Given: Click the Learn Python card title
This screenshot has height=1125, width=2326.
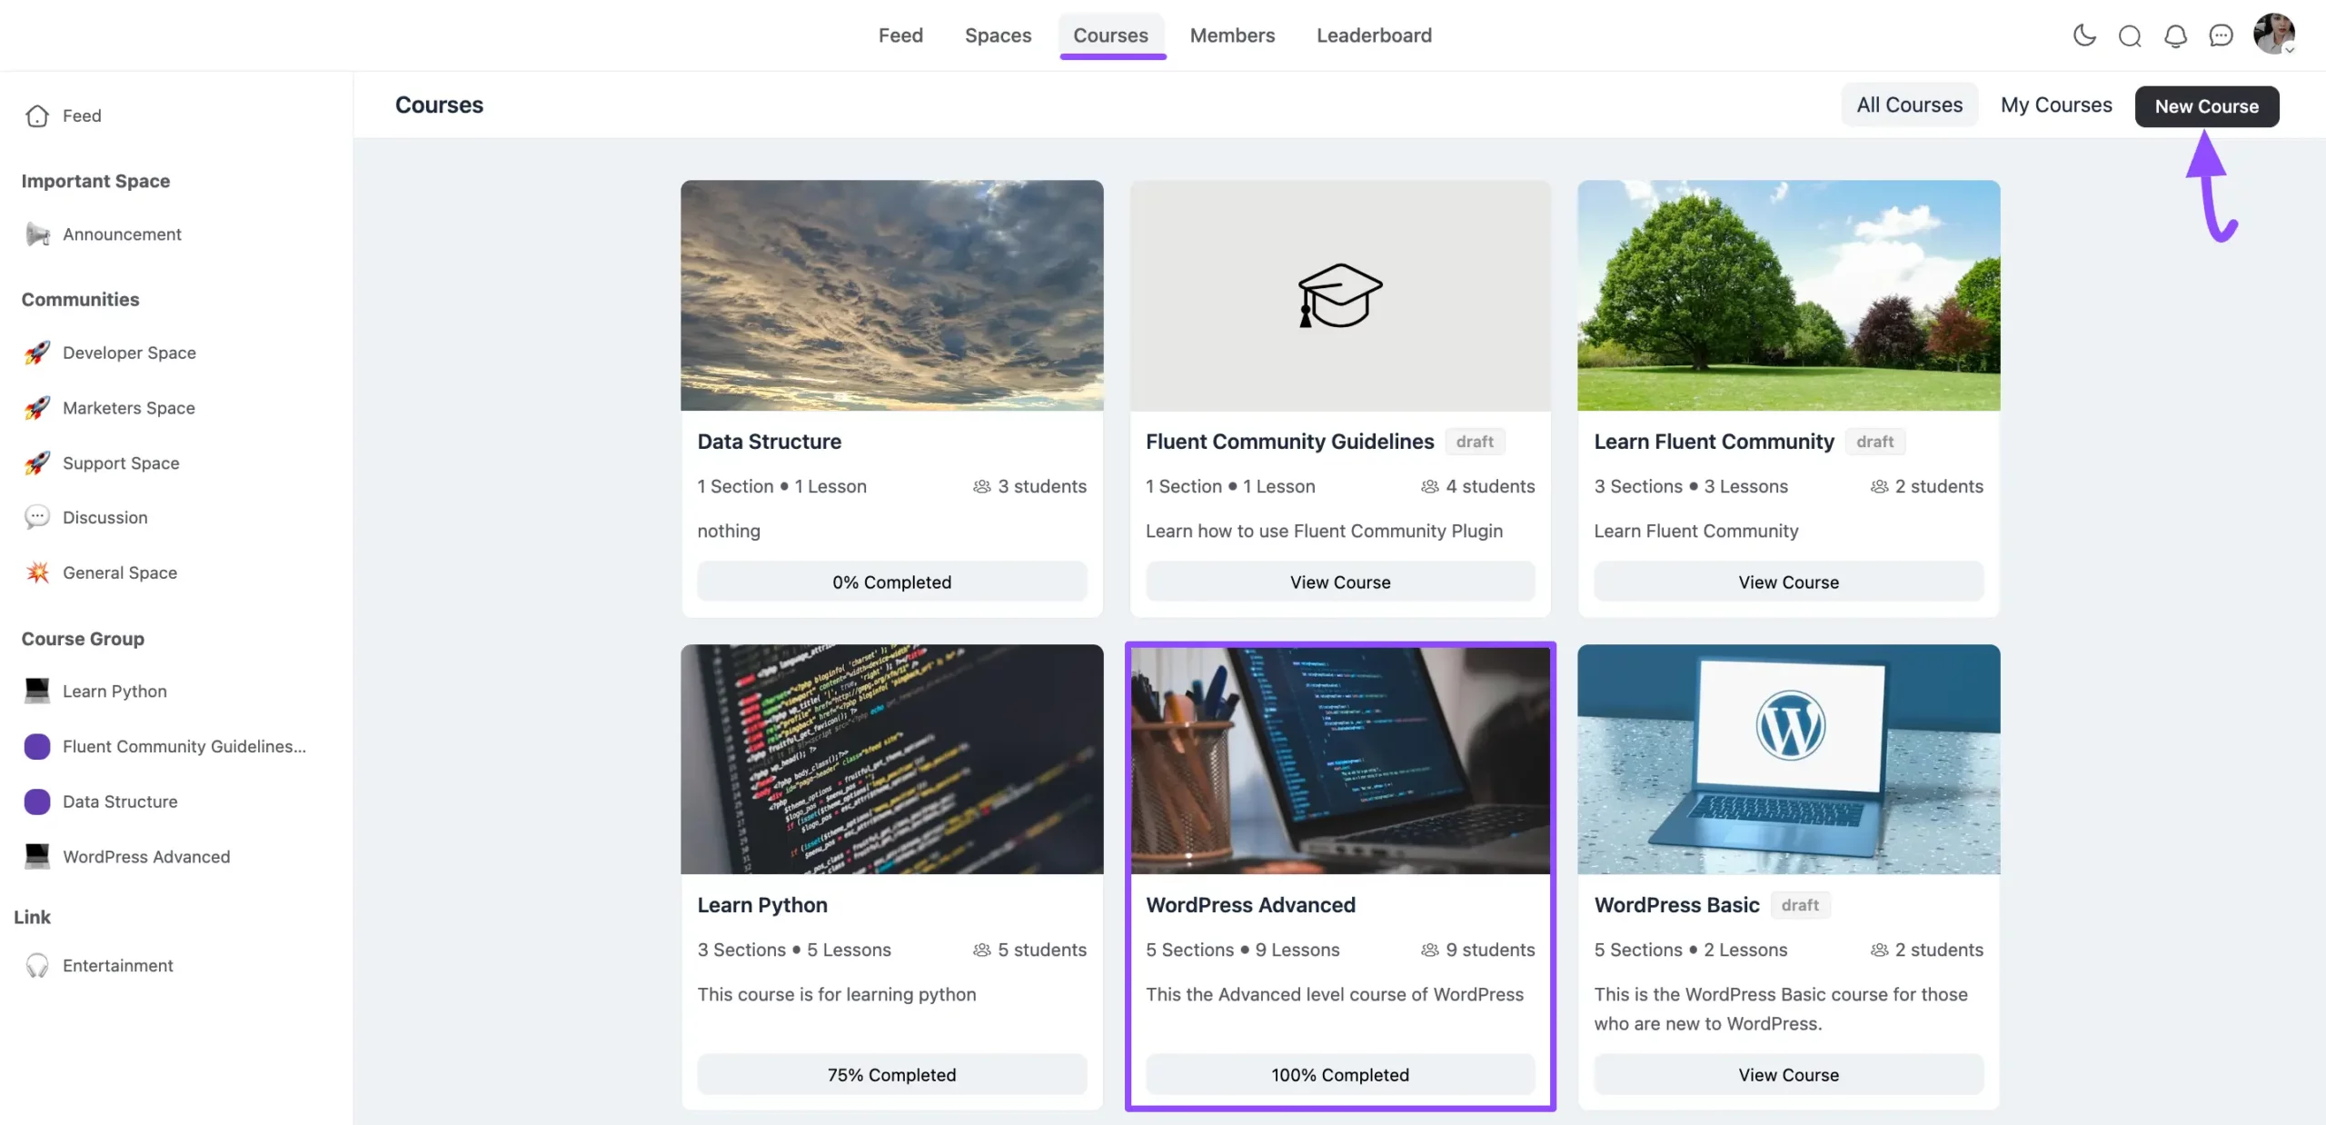Looking at the screenshot, I should point(762,905).
